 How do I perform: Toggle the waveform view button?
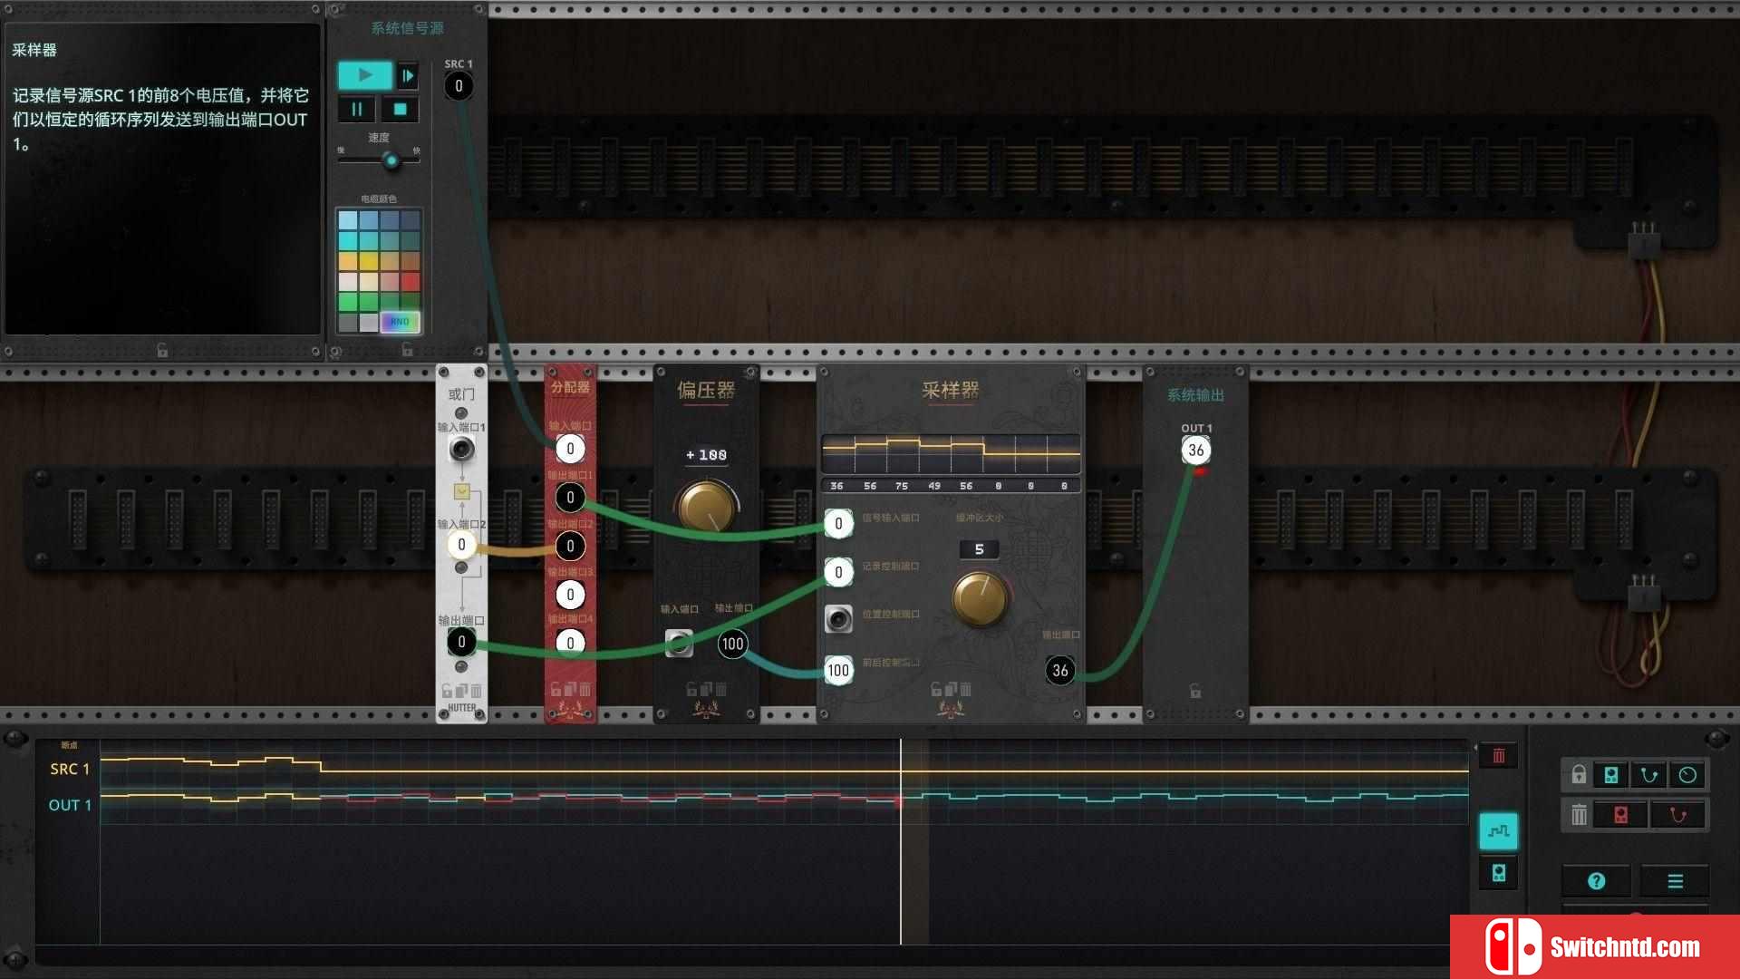tap(1499, 831)
